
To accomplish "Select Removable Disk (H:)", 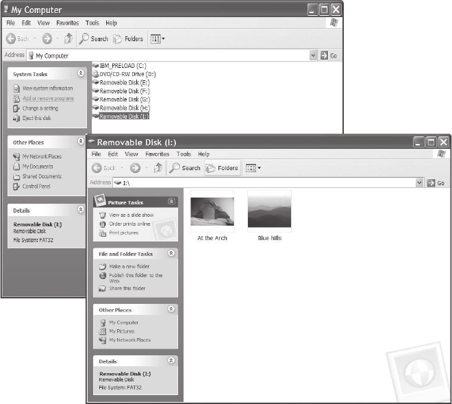I will tap(121, 108).
